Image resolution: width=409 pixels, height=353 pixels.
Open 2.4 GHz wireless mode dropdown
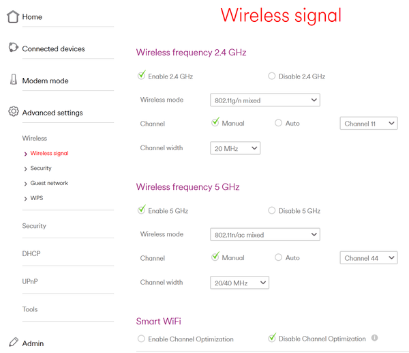pyautogui.click(x=265, y=100)
